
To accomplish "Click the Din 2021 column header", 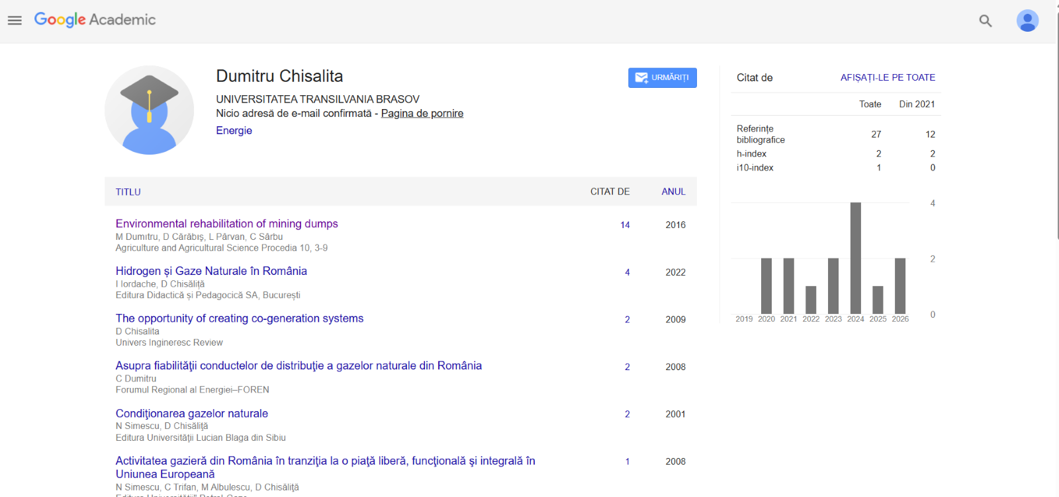I will click(917, 104).
